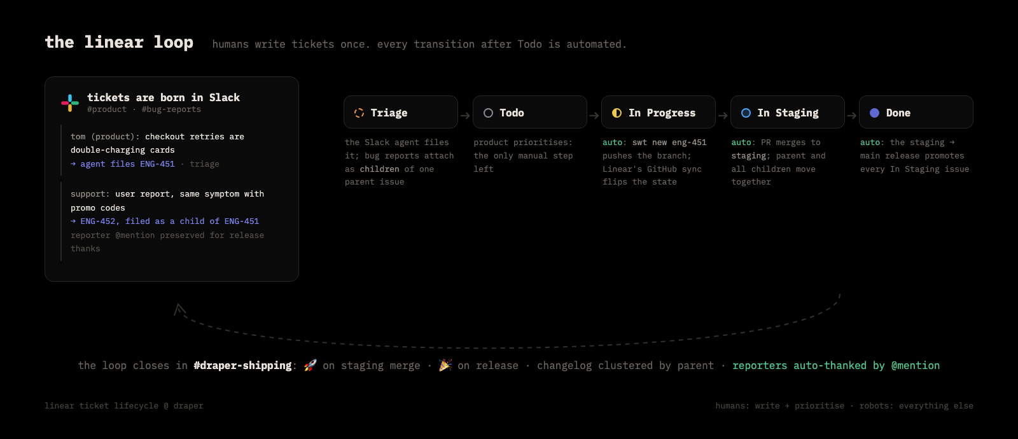Click the rocket emoji before "on staging merge"
The height and width of the screenshot is (439, 1018).
point(310,365)
